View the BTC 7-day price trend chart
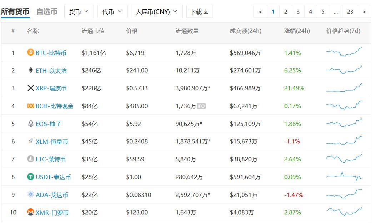Image resolution: width=376 pixels, height=223 pixels. click(x=344, y=52)
